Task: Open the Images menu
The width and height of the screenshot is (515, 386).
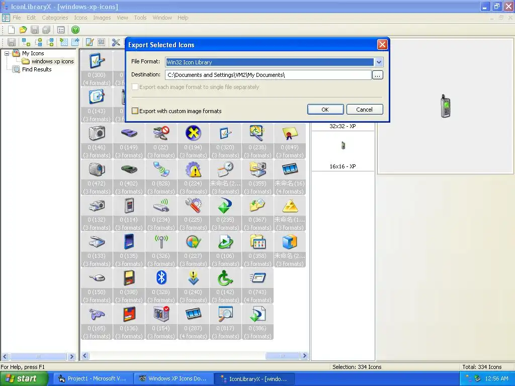Action: [102, 18]
